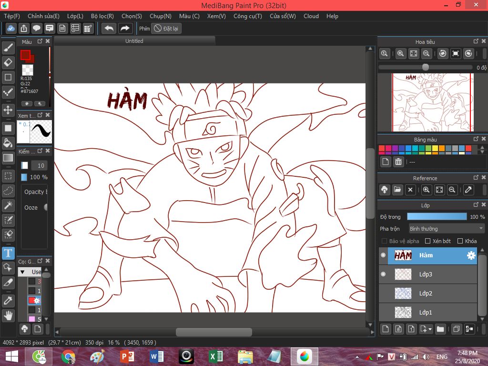Hide the Hàm layer
Screen dimensions: 488x366
pos(383,255)
